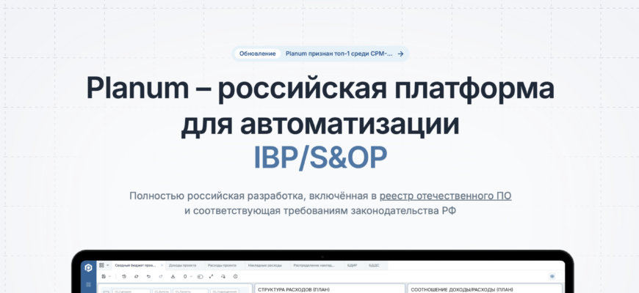Viewport: 639px width, 293px height.
Task: Click the undo arrow icon
Action: (149, 276)
